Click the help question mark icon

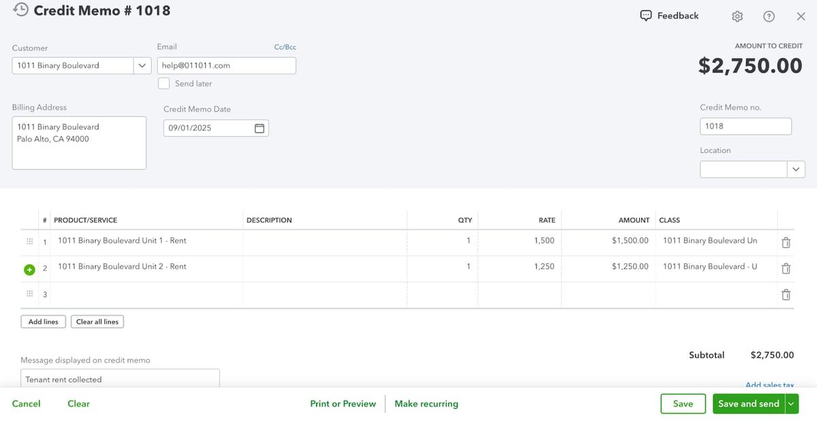pos(769,16)
